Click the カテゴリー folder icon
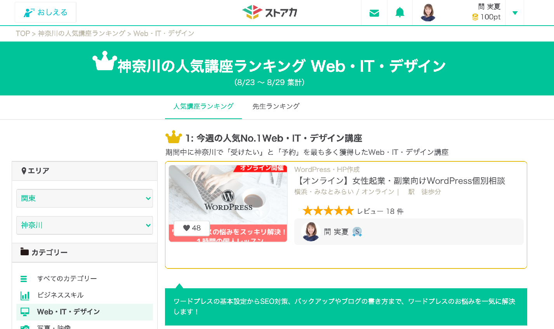Screen dimensions: 554x329 [x=24, y=251]
